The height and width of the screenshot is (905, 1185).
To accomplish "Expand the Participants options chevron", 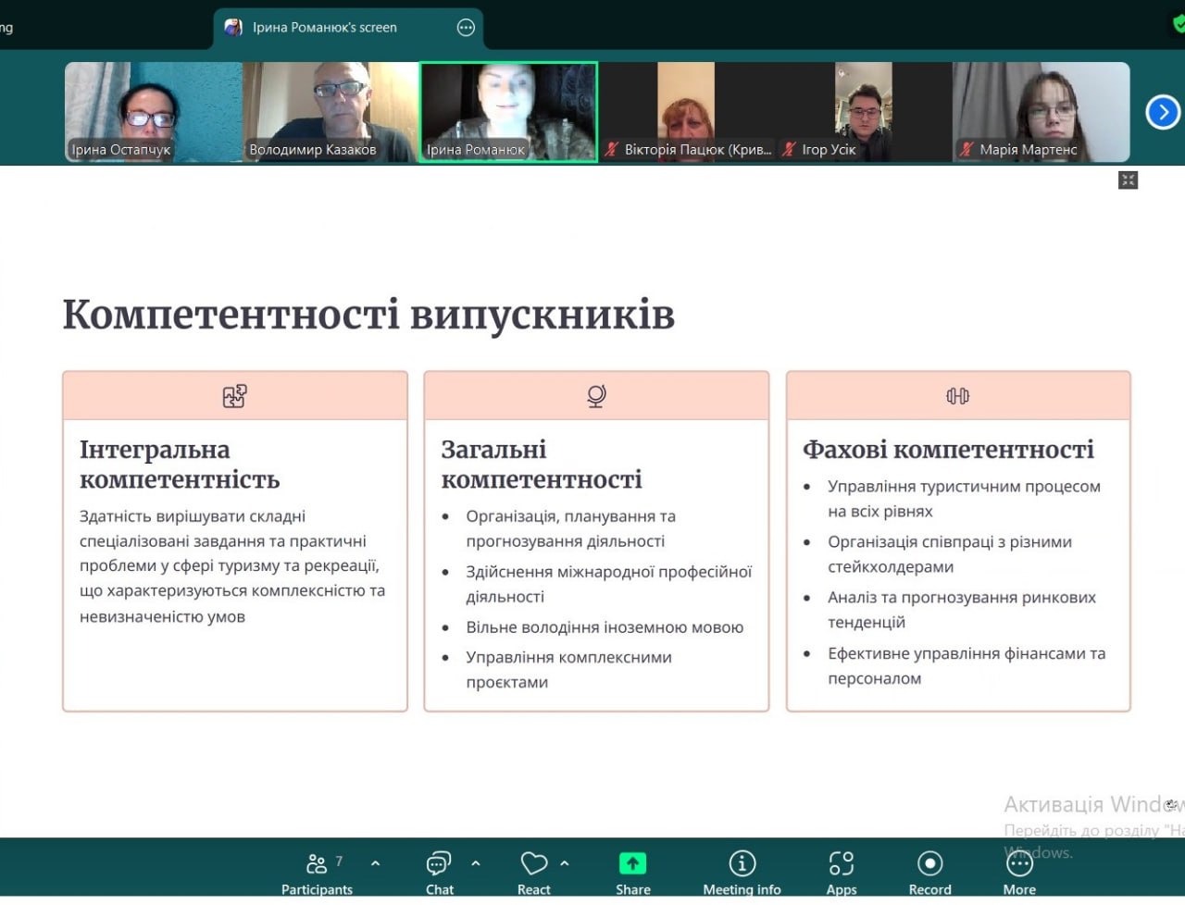I will pyautogui.click(x=375, y=863).
